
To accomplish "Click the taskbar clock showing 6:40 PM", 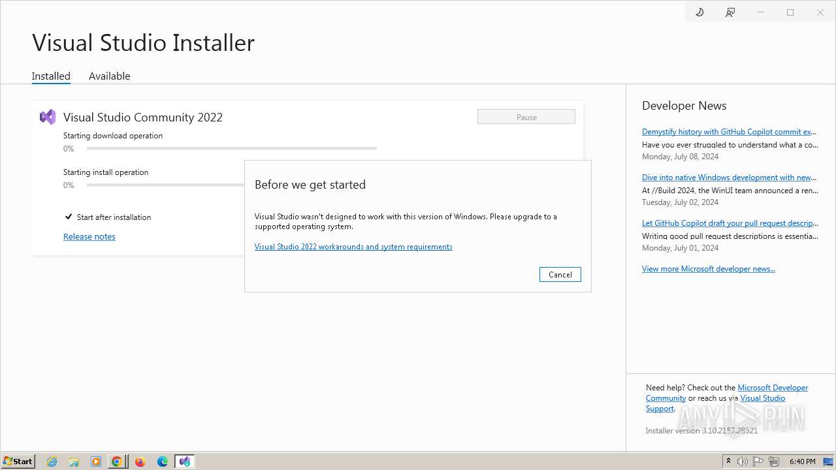I will pyautogui.click(x=802, y=462).
